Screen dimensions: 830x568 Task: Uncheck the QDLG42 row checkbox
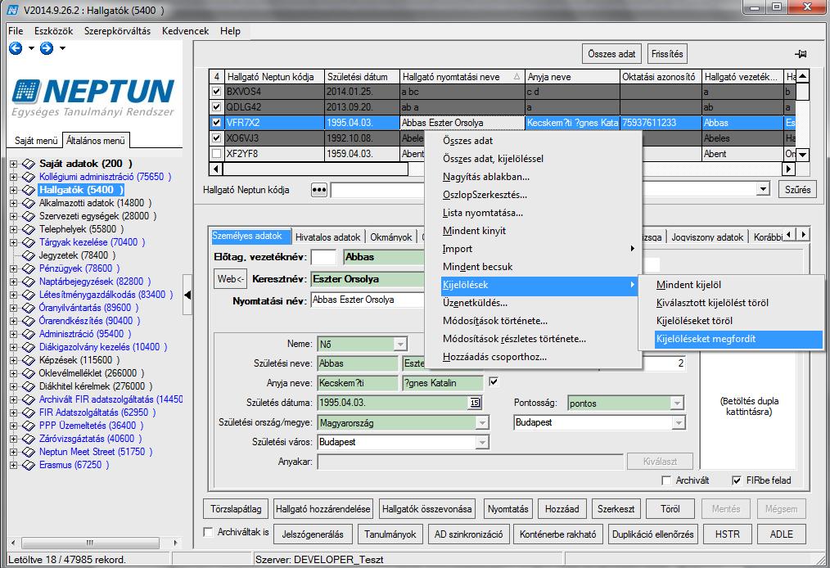point(216,107)
